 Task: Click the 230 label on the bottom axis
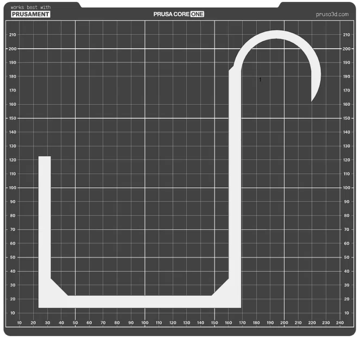coord(326,323)
